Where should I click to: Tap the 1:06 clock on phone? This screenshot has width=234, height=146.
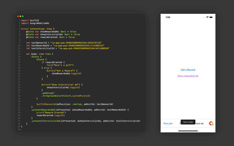[x=168, y=17]
